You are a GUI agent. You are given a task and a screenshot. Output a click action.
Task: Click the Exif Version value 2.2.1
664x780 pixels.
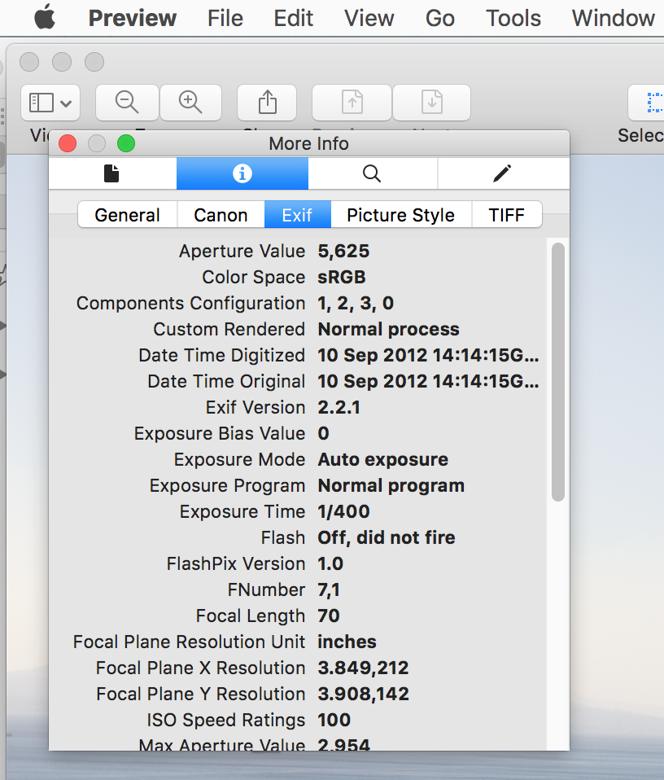point(339,407)
